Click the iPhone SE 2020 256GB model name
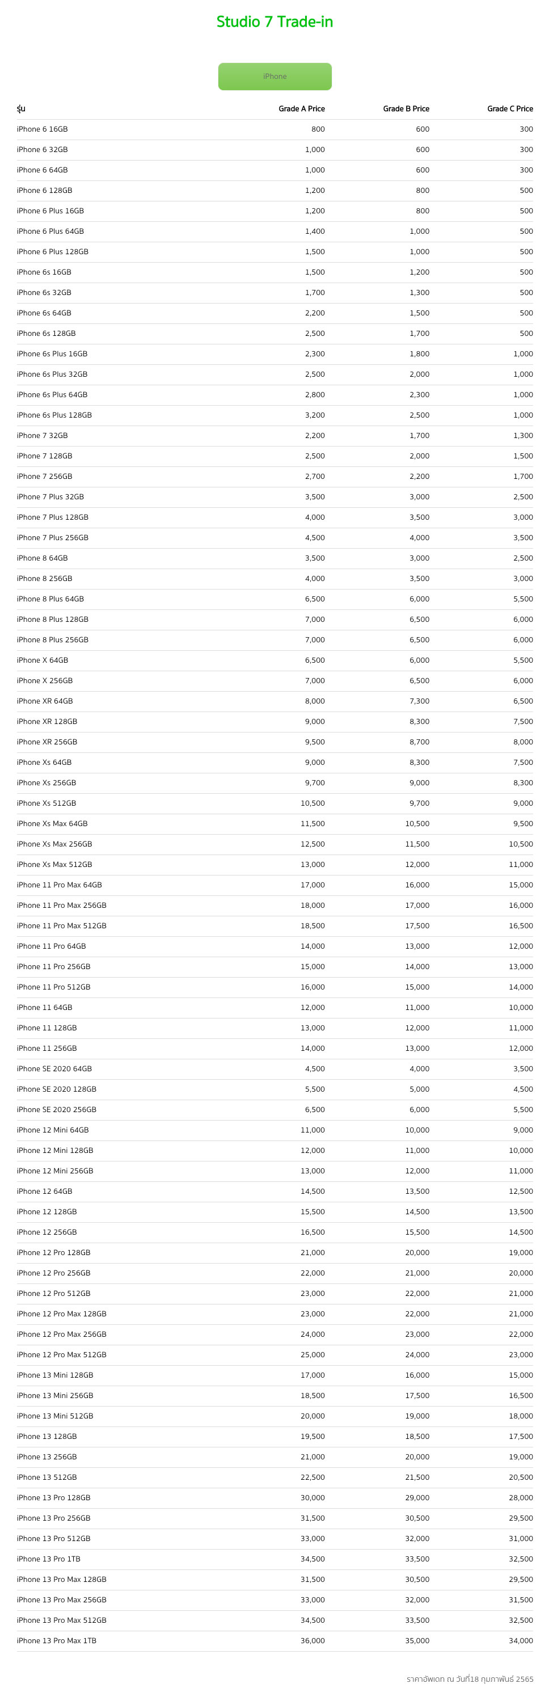The image size is (549, 1692). (57, 1109)
